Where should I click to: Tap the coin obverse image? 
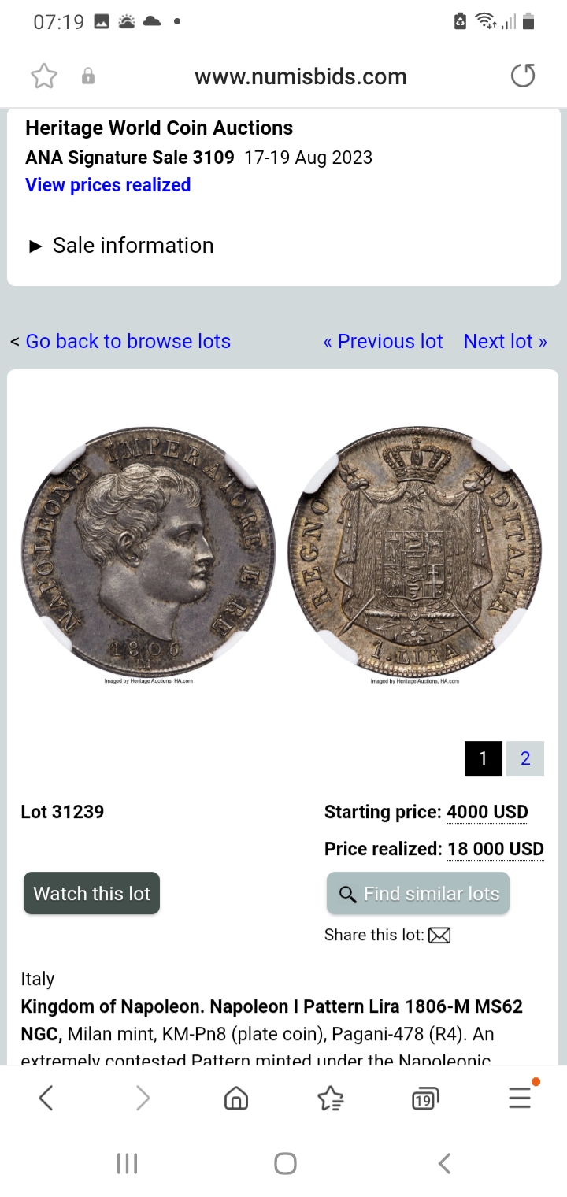pyautogui.click(x=149, y=550)
